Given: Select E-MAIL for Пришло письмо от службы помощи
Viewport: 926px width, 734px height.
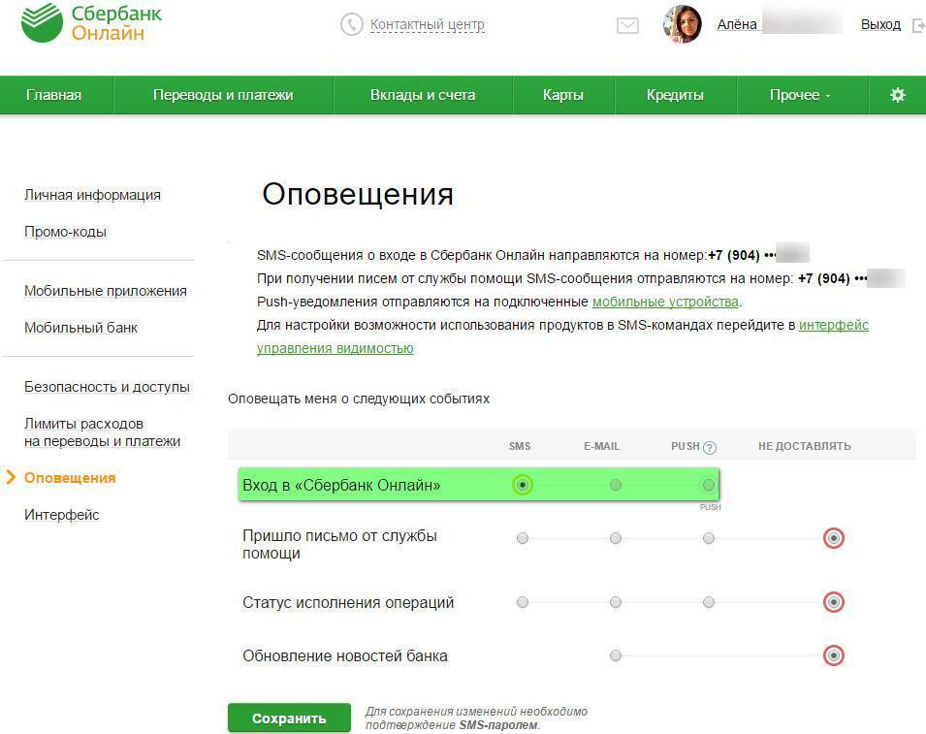Looking at the screenshot, I should [x=616, y=538].
